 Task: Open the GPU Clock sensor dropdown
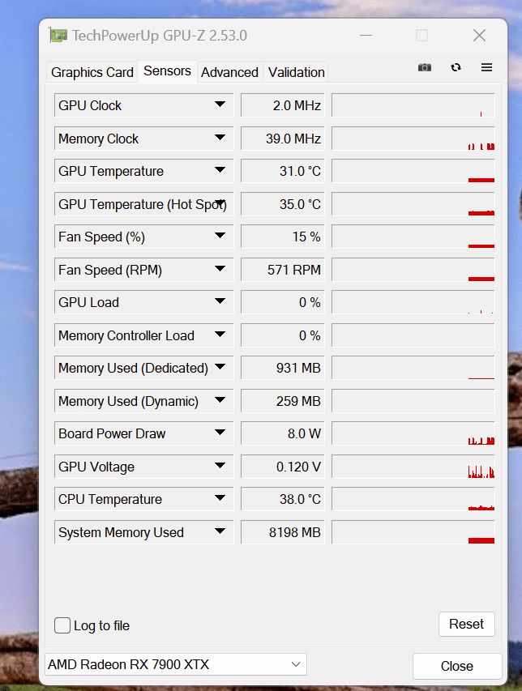(x=220, y=105)
